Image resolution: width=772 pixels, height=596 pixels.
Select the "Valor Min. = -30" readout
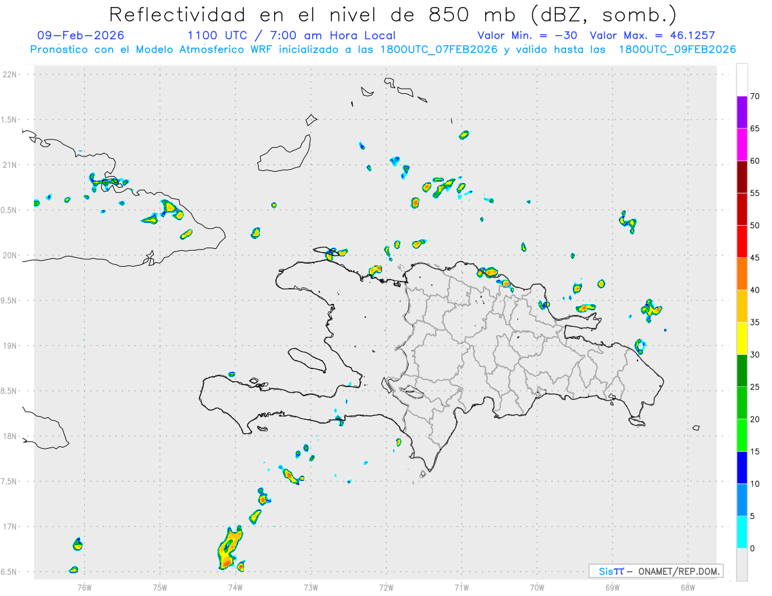[529, 35]
